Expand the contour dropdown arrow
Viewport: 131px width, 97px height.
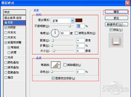coord(59,65)
